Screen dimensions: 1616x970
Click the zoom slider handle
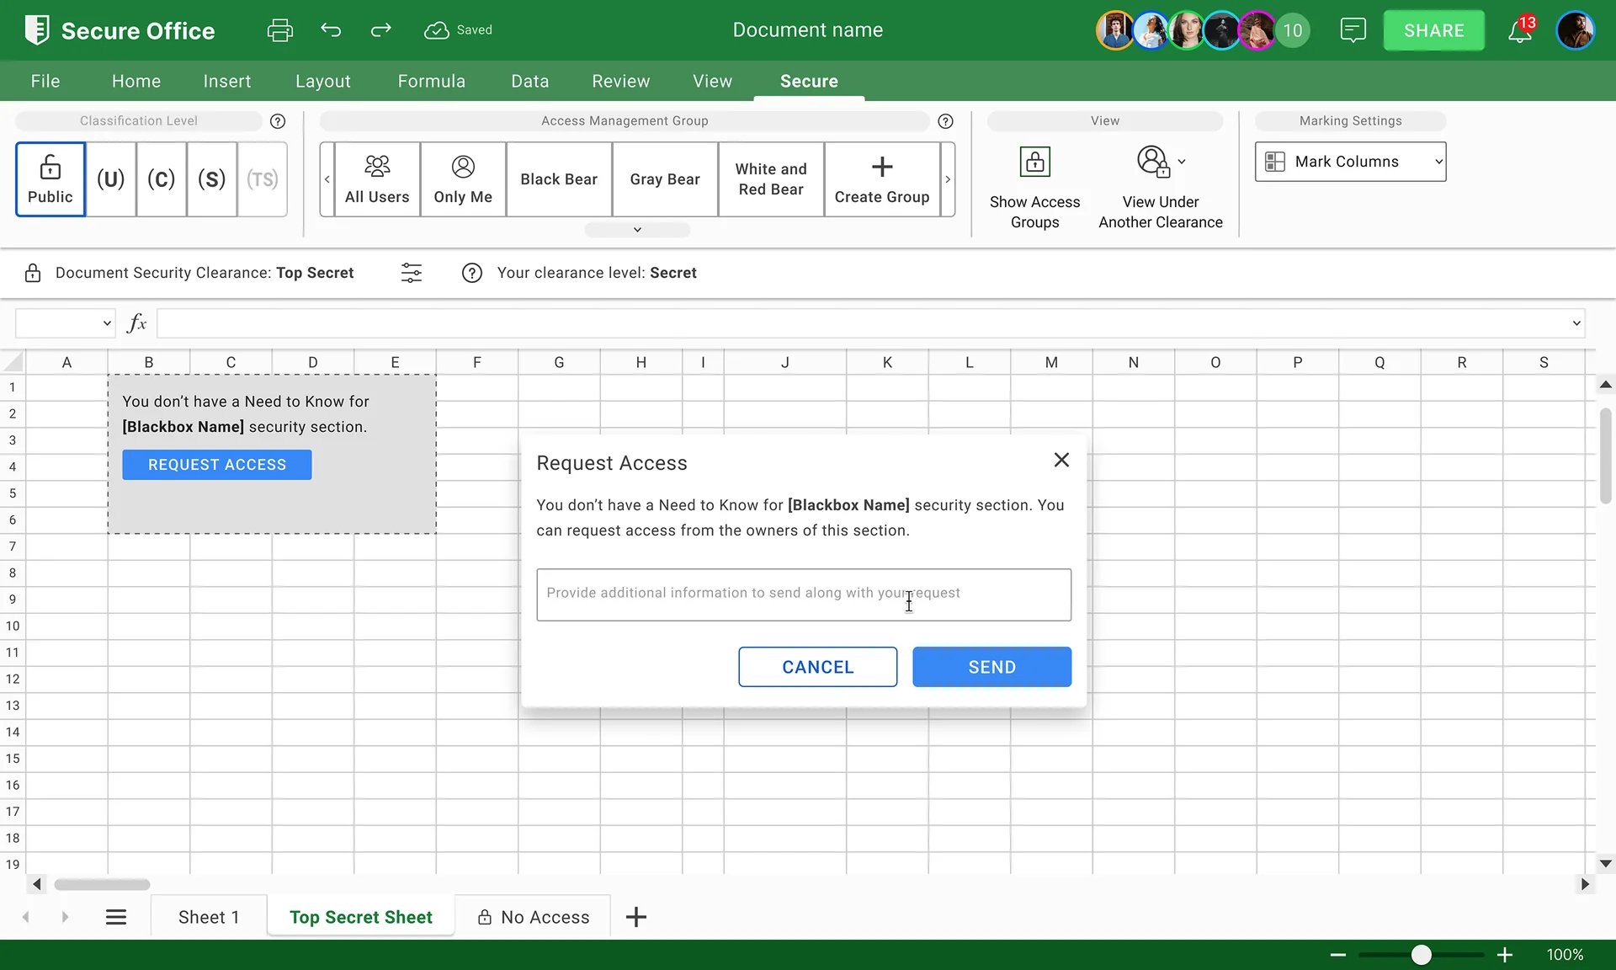tap(1421, 955)
